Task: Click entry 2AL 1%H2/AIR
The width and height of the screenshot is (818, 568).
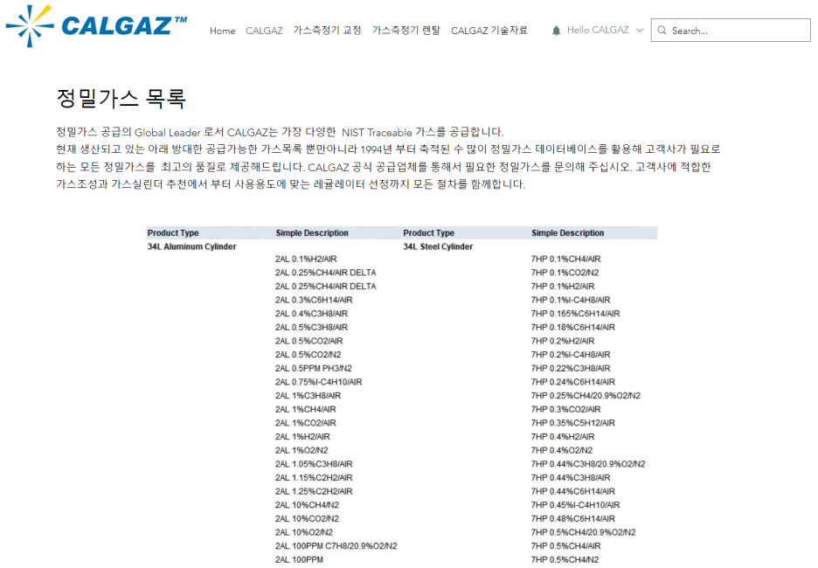Action: click(x=302, y=437)
